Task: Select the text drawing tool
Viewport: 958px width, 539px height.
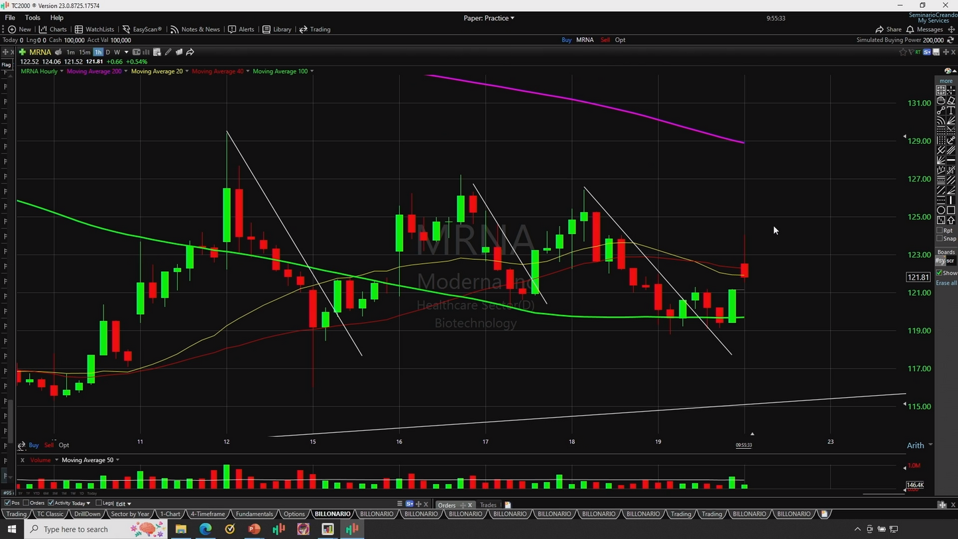Action: click(951, 111)
